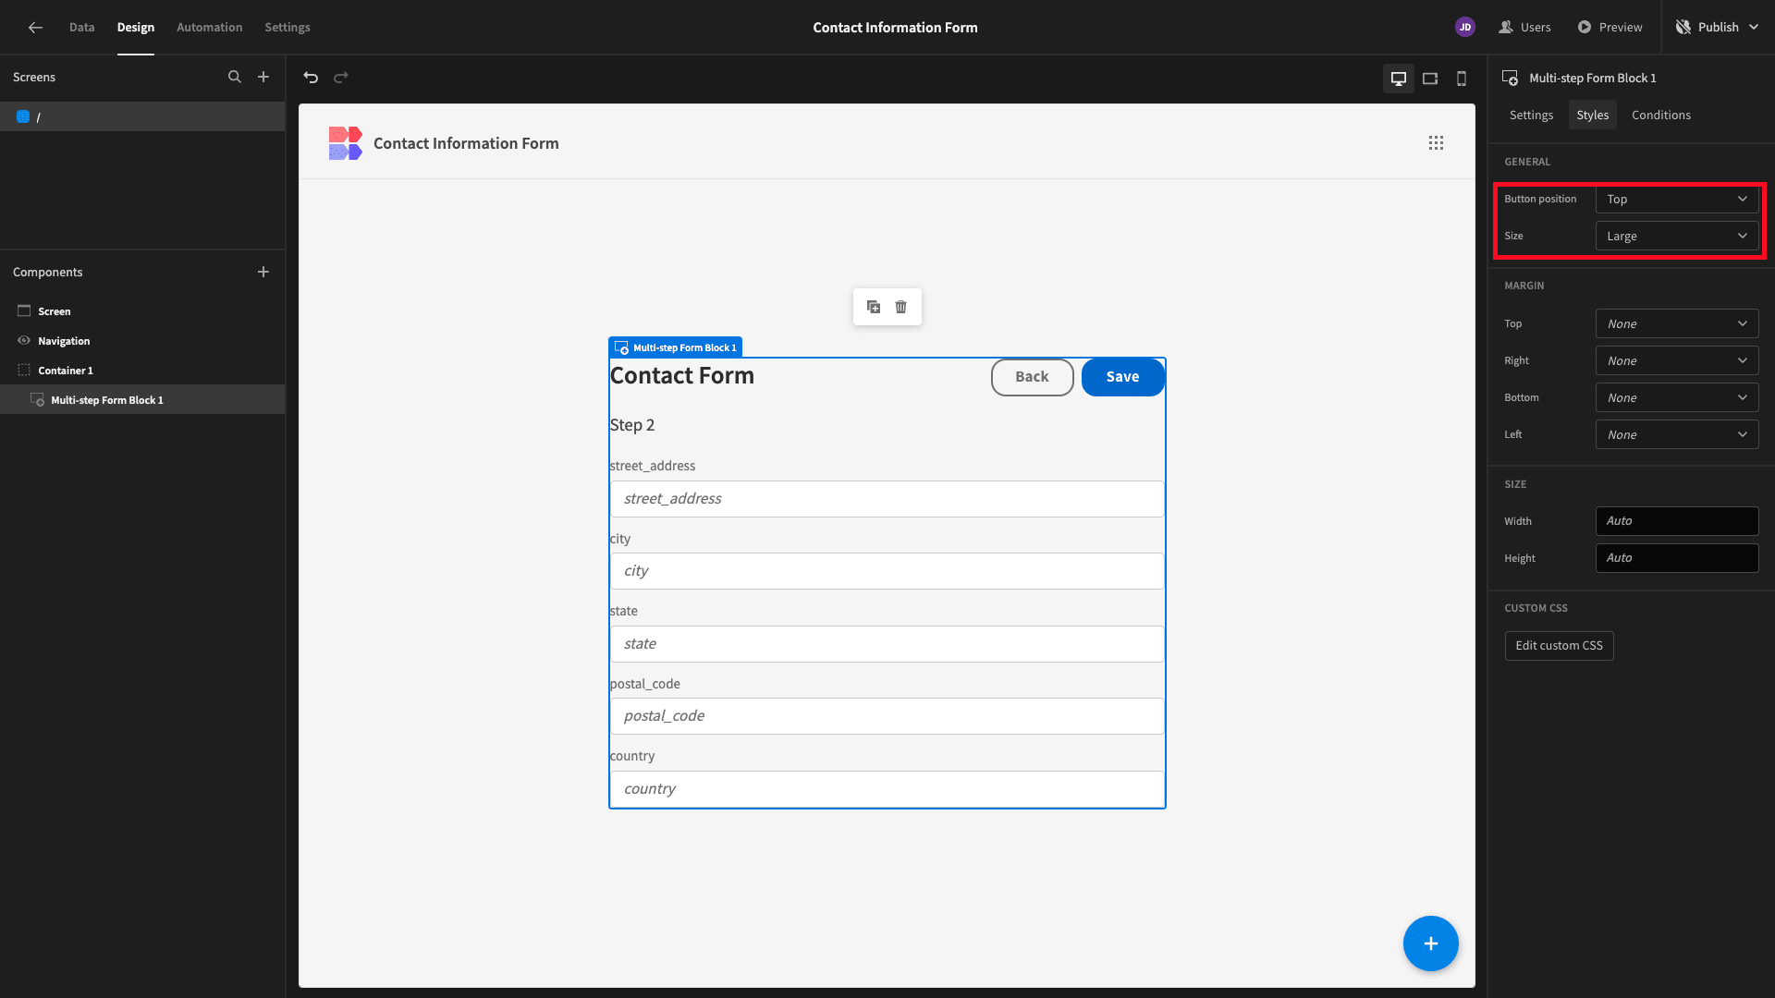Add a component via Components plus icon
The width and height of the screenshot is (1775, 998).
click(263, 272)
